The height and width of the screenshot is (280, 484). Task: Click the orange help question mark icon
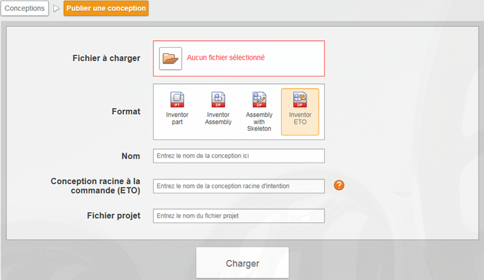point(339,185)
